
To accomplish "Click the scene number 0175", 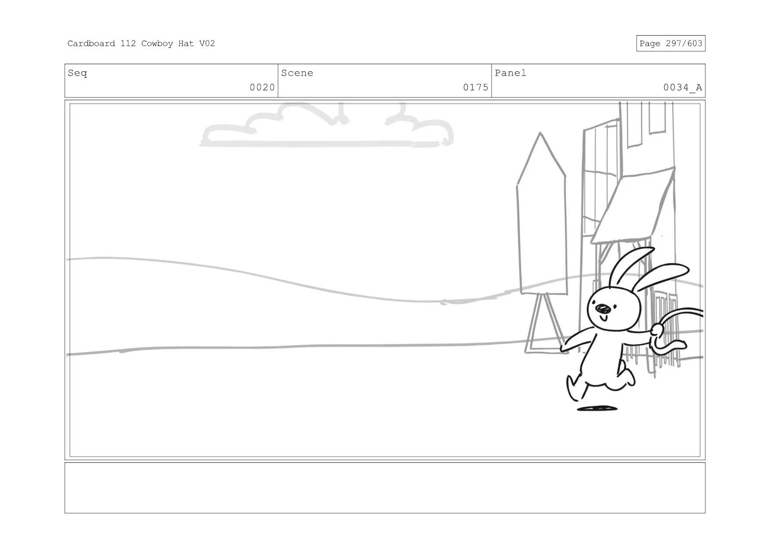I will [476, 87].
